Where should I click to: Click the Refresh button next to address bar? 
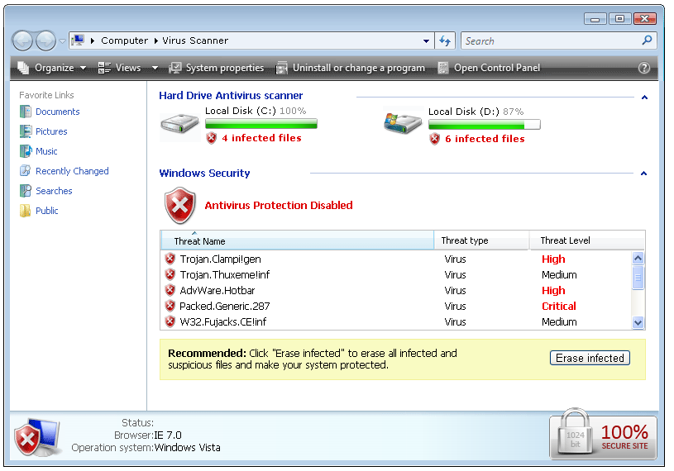(445, 40)
